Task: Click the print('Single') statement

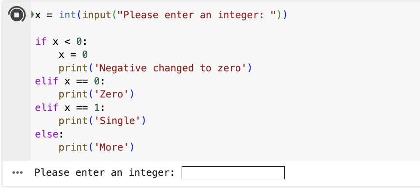Action: click(102, 121)
